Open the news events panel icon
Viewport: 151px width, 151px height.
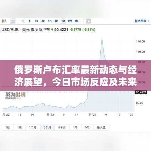pos(88,21)
